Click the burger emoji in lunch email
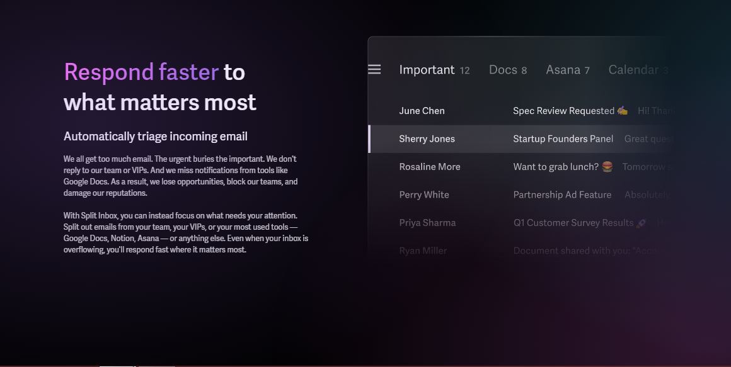The width and height of the screenshot is (731, 367). 607,167
